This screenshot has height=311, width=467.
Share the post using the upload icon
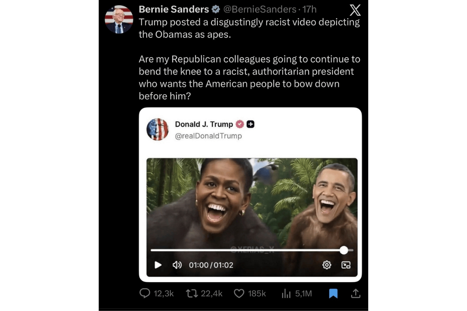pos(355,294)
